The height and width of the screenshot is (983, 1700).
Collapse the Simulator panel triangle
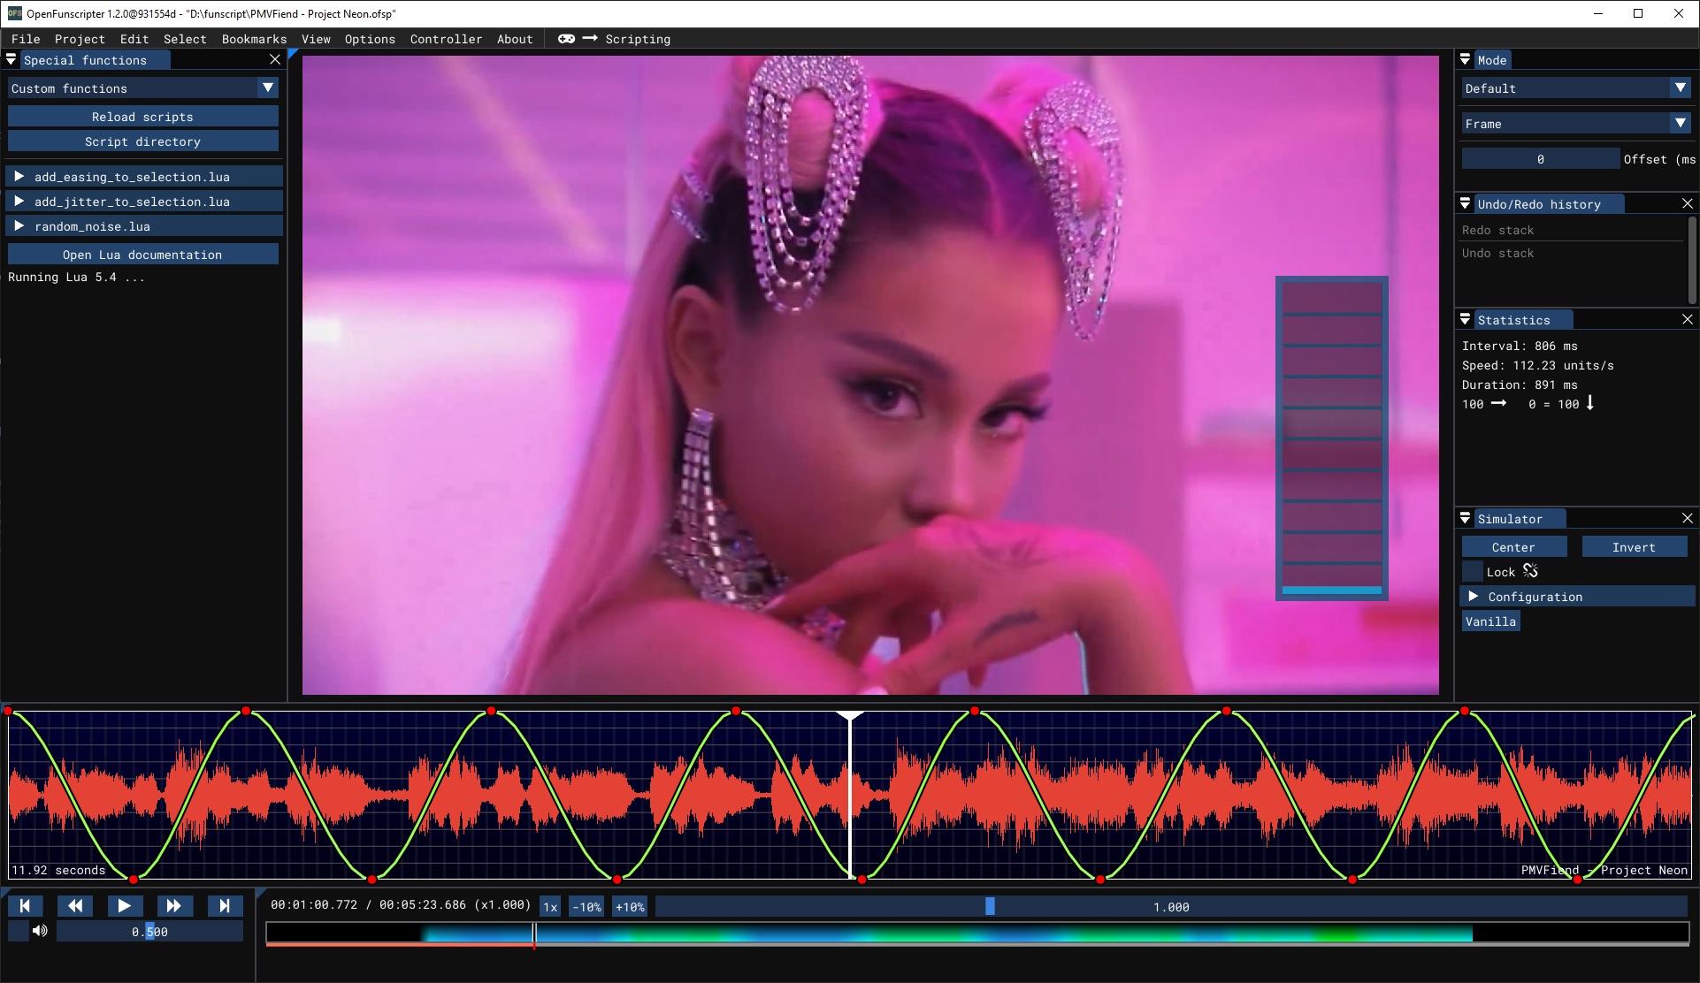1466,518
